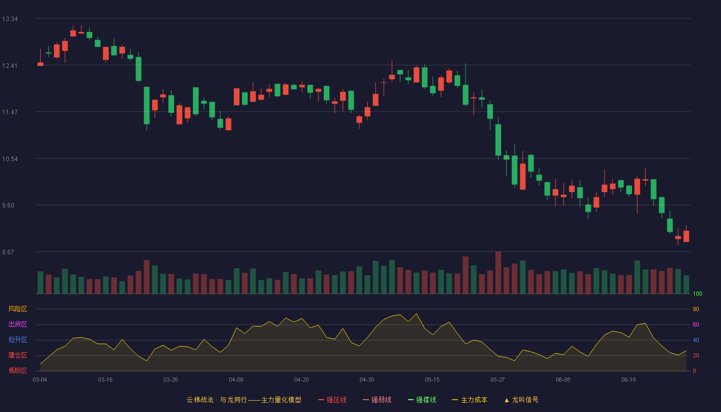Toggle the 强压线 legend series

(x=333, y=400)
